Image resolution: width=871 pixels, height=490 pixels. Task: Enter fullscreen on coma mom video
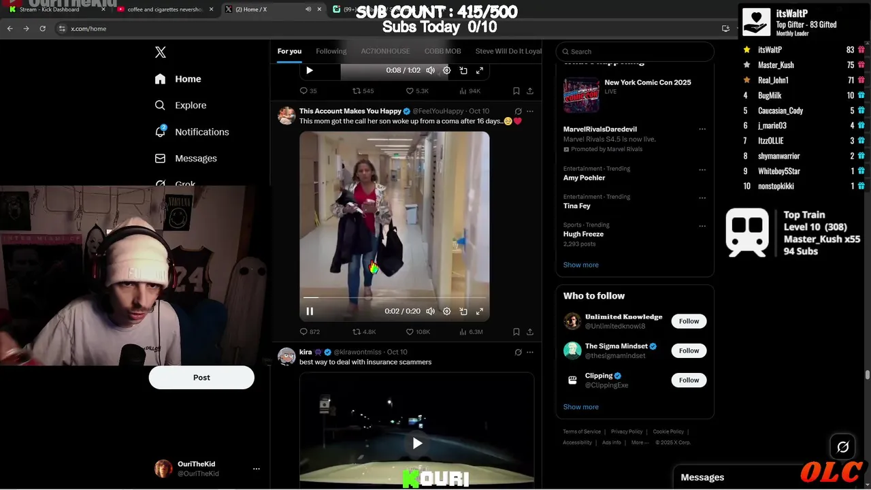(x=480, y=311)
